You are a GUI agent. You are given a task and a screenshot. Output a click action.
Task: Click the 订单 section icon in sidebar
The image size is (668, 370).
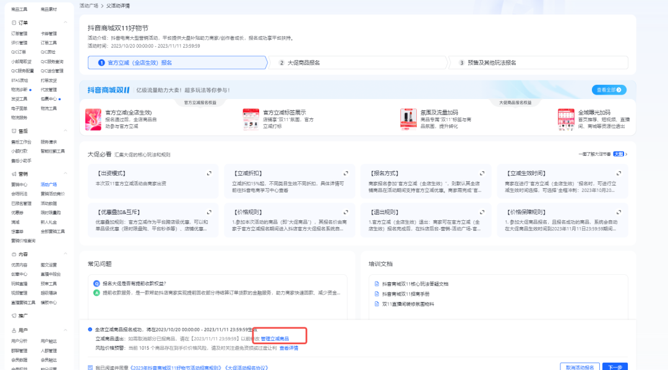point(14,23)
